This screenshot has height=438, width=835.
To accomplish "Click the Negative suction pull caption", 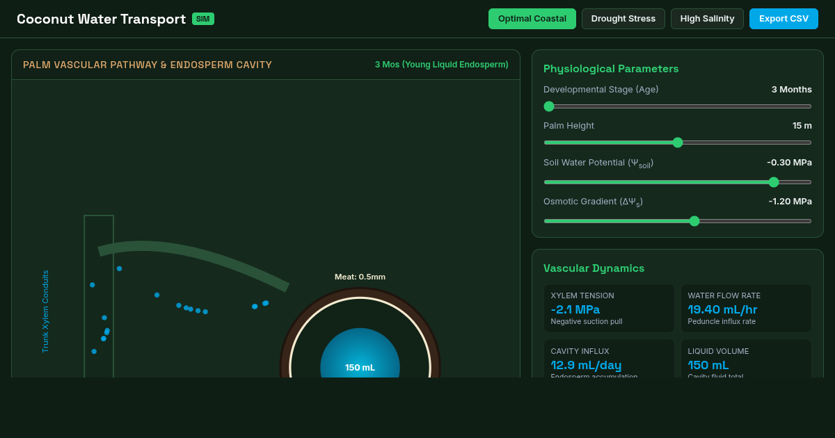I will [587, 321].
